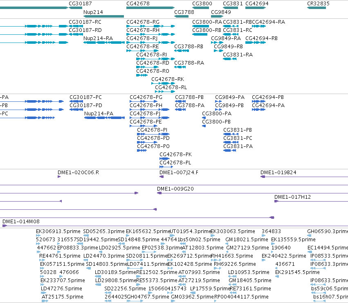Screen dimensions: 348x303
Task: Click the CG30187 gene label
Action: (80, 4)
